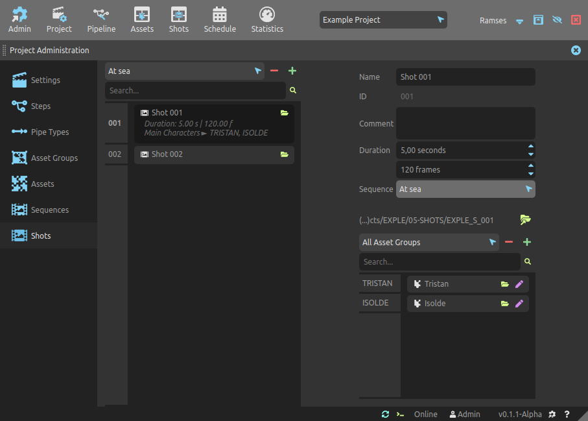Click the shot Name input field
Image resolution: width=588 pixels, height=421 pixels.
(465, 77)
